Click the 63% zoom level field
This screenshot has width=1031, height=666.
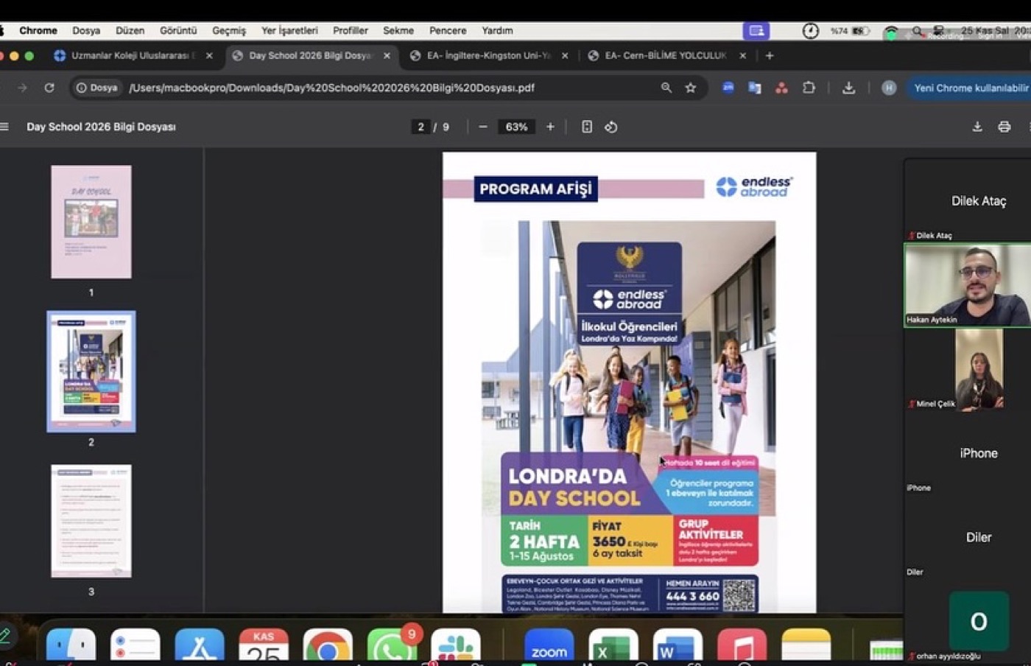point(516,127)
